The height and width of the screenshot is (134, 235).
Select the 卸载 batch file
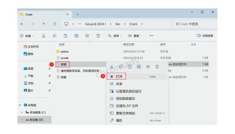click(x=61, y=77)
